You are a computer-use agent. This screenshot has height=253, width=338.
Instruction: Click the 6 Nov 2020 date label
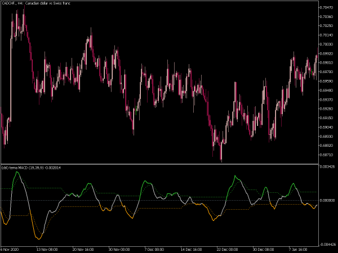pyautogui.click(x=10, y=250)
